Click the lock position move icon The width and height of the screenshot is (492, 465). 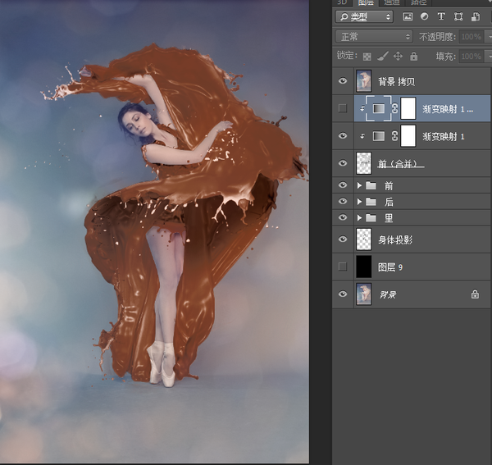[x=398, y=56]
